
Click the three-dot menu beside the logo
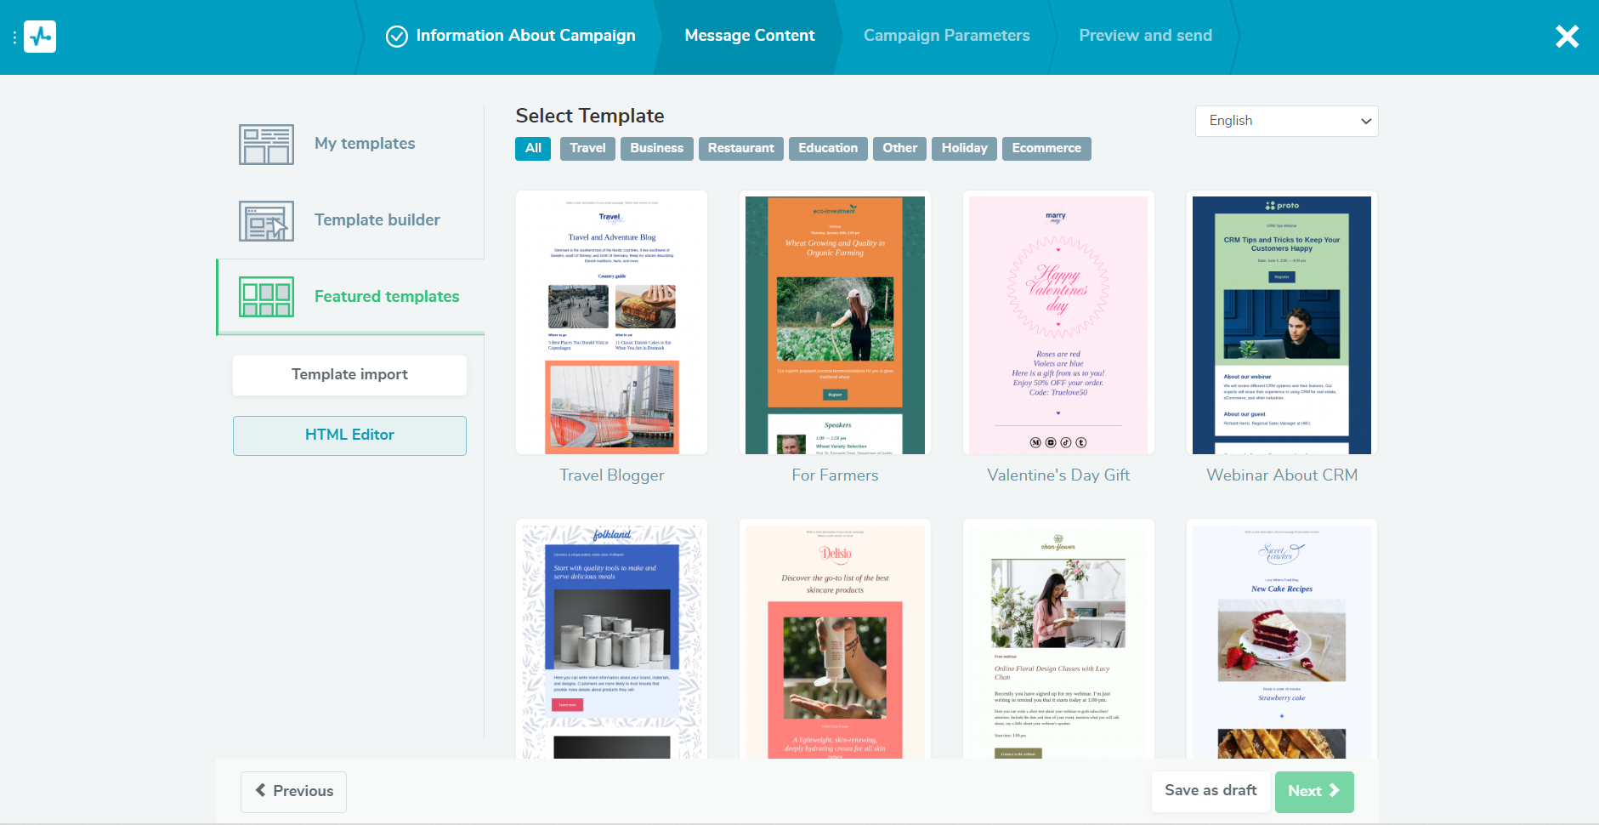click(x=14, y=37)
